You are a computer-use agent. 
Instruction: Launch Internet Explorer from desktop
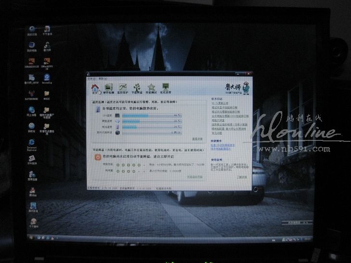click(32, 145)
